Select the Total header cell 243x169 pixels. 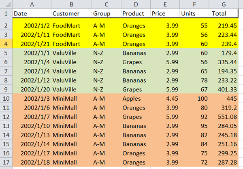coord(223,13)
